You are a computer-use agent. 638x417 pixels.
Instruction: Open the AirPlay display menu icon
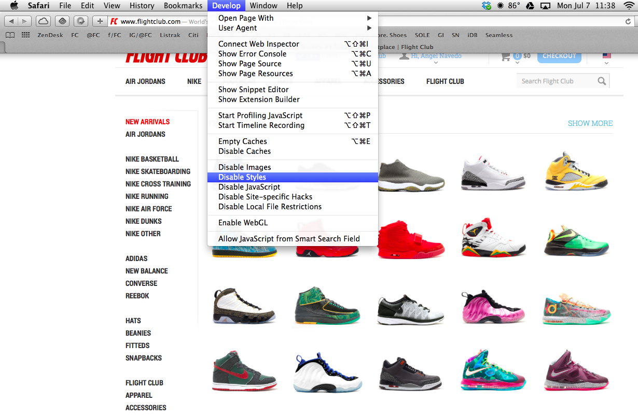545,6
